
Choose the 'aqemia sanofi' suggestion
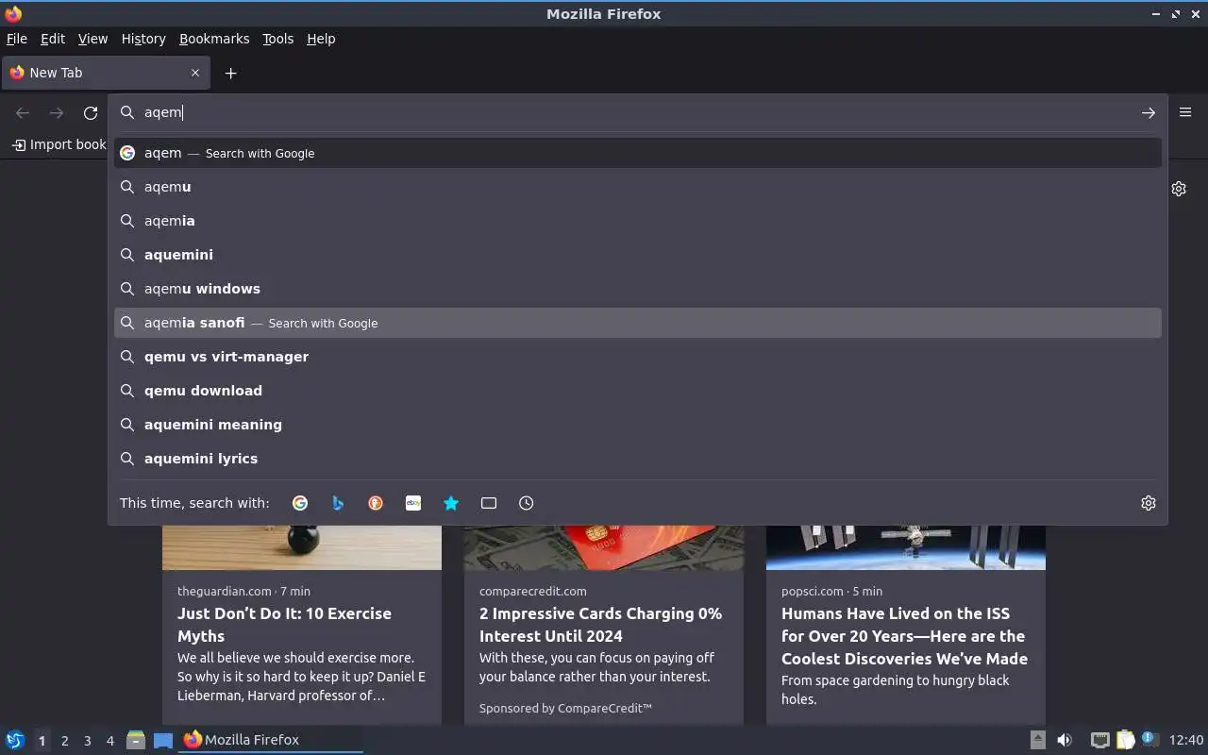tap(638, 323)
